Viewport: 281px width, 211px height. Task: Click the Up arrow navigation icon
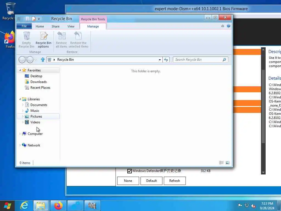point(43,60)
